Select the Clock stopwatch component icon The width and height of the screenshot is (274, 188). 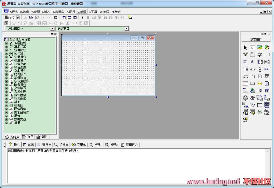[x=245, y=98]
